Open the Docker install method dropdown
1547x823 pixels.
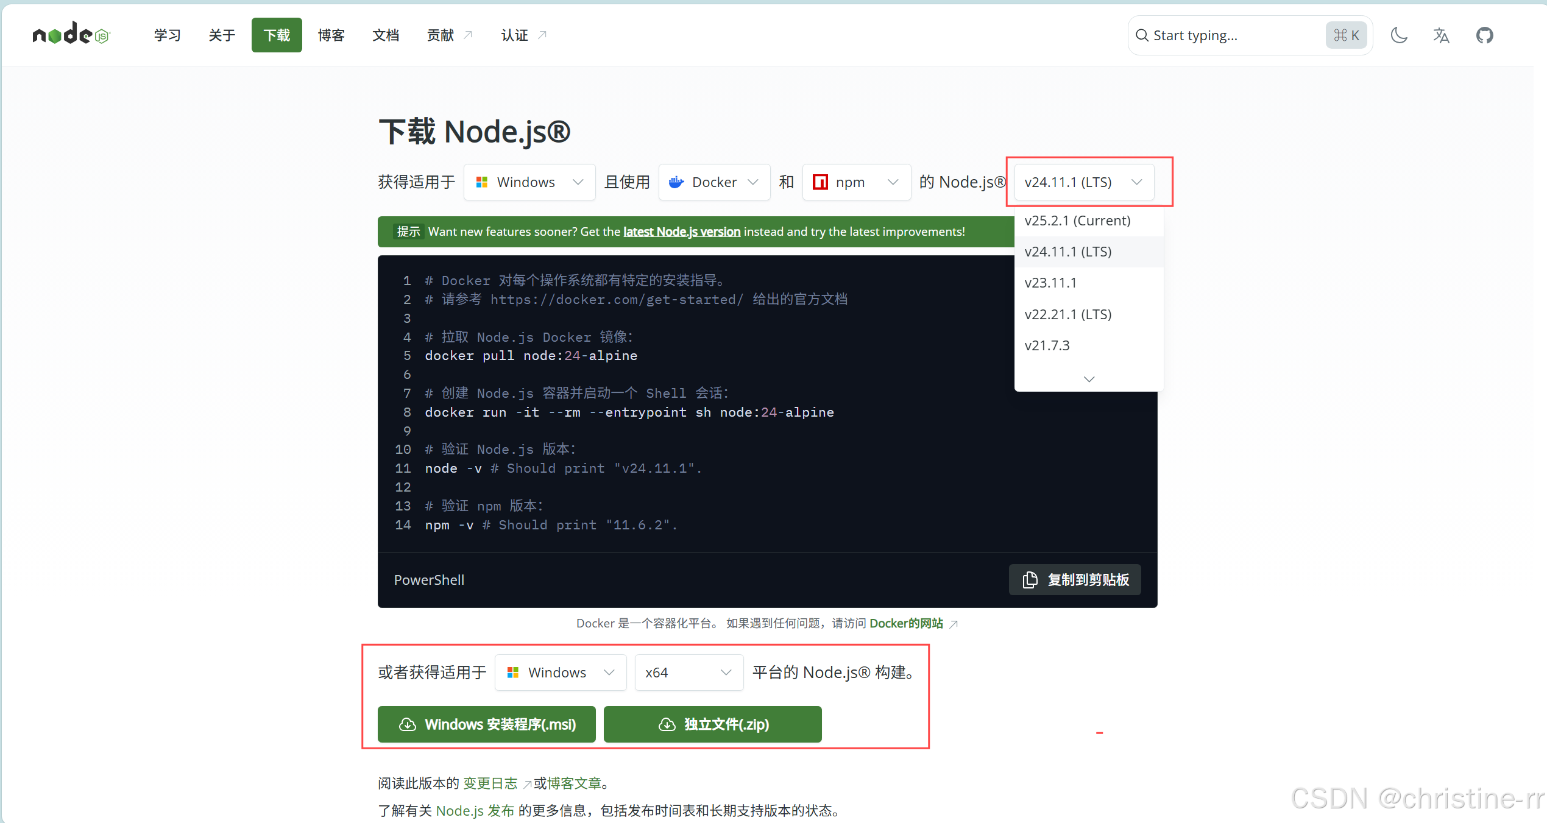pos(714,182)
